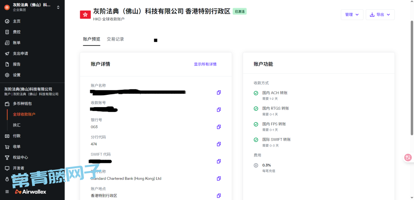414x200 pixels.
Task: Click the 0.3% fee value
Action: tap(266, 165)
